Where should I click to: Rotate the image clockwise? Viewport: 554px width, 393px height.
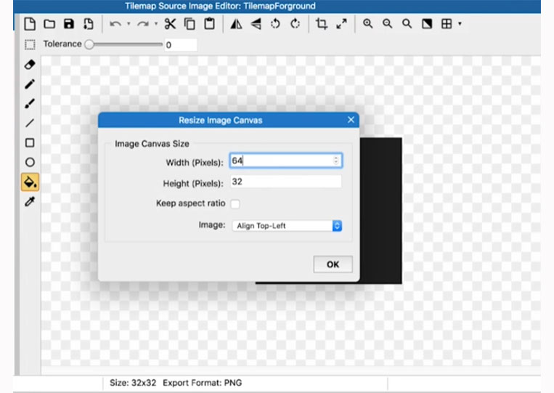pos(295,24)
